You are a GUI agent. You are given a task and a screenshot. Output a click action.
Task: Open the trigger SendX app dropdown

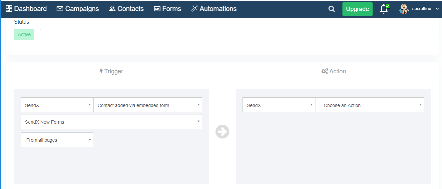57,105
